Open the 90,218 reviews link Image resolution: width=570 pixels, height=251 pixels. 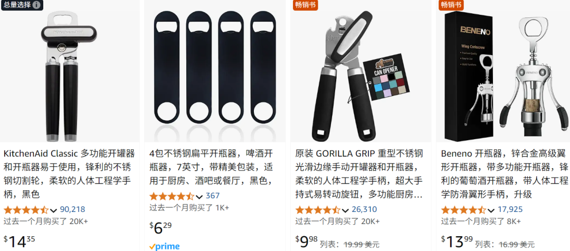tap(72, 209)
